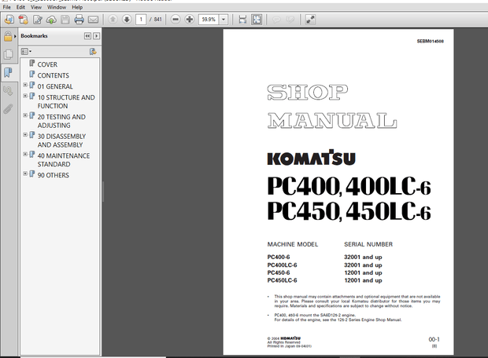Image resolution: width=488 pixels, height=358 pixels.
Task: Click the page number input field
Action: click(x=141, y=20)
